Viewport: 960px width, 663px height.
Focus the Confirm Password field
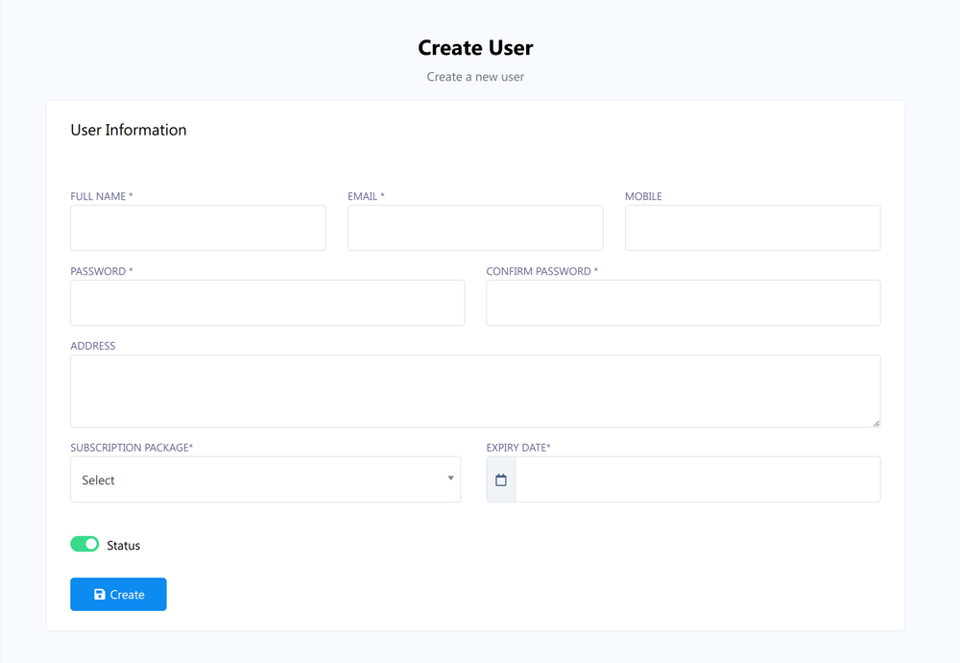(x=683, y=303)
